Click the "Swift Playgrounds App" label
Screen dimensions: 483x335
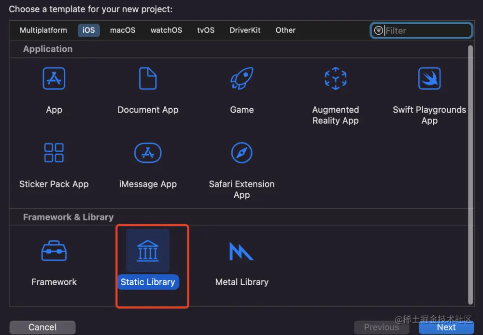coord(429,115)
